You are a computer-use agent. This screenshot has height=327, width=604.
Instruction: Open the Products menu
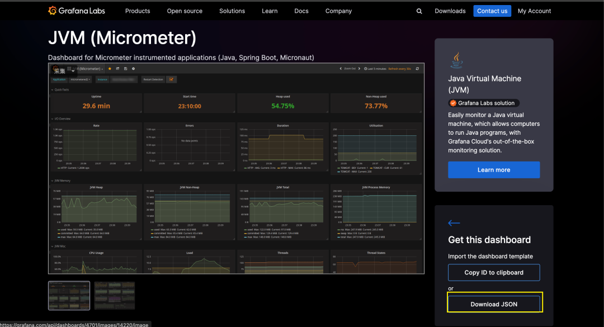(x=138, y=11)
